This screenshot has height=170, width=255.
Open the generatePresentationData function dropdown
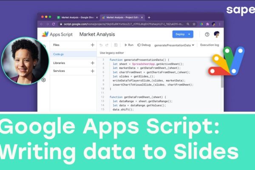pyautogui.click(x=174, y=45)
